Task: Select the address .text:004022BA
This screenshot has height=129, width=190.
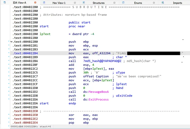Action: tap(25, 61)
